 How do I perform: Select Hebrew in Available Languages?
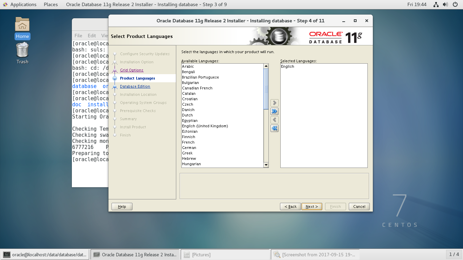pyautogui.click(x=222, y=158)
